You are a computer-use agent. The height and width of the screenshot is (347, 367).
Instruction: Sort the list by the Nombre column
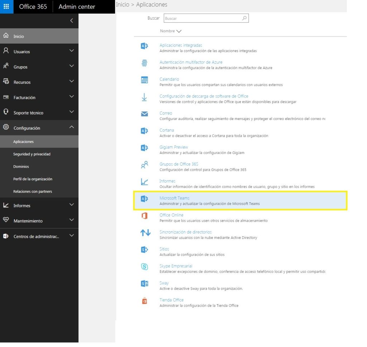[171, 31]
